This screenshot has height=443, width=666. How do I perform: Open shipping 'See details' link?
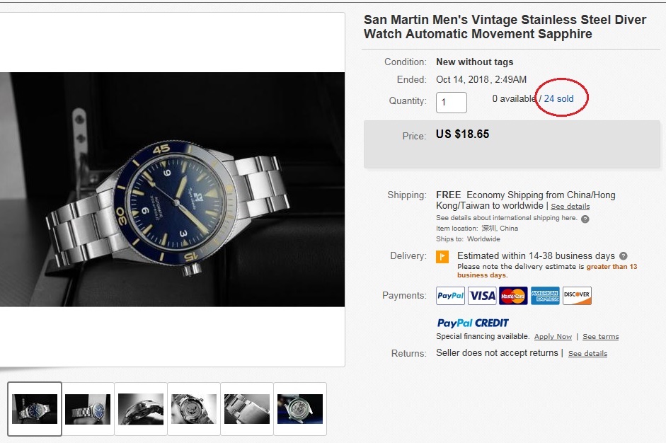coord(570,207)
